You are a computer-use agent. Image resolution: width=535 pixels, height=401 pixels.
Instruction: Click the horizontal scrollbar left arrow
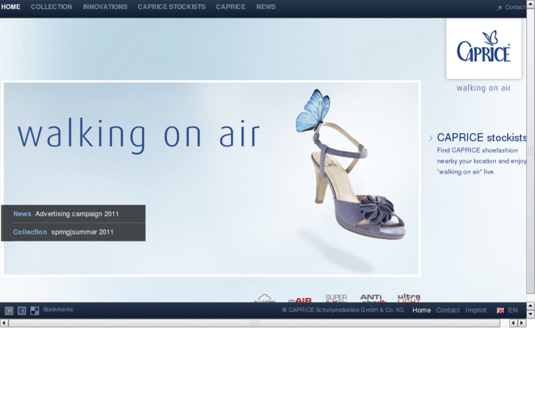coord(4,323)
